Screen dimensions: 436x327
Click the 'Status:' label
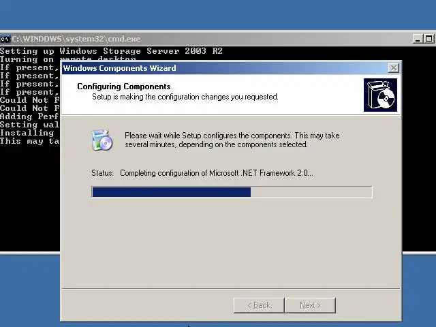(103, 173)
